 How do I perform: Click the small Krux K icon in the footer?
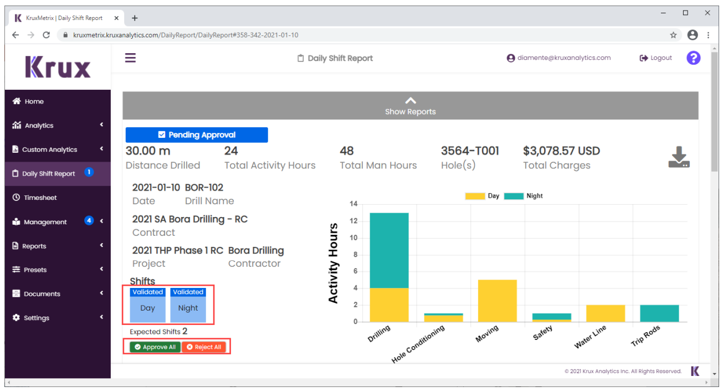coord(695,371)
